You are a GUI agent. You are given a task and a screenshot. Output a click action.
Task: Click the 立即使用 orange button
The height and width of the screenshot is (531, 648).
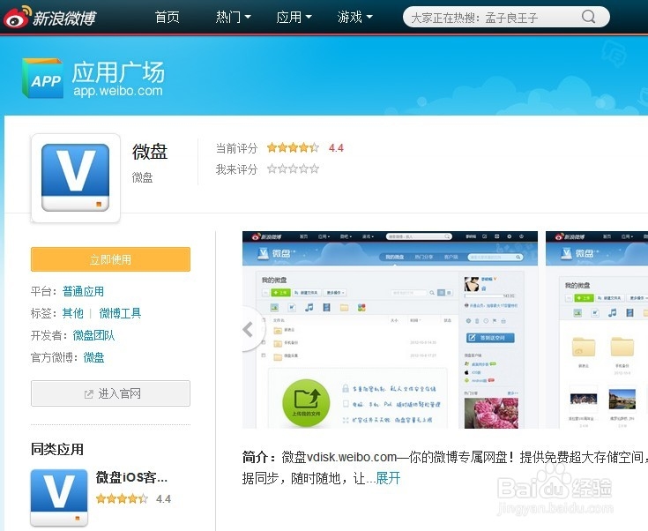click(x=110, y=259)
